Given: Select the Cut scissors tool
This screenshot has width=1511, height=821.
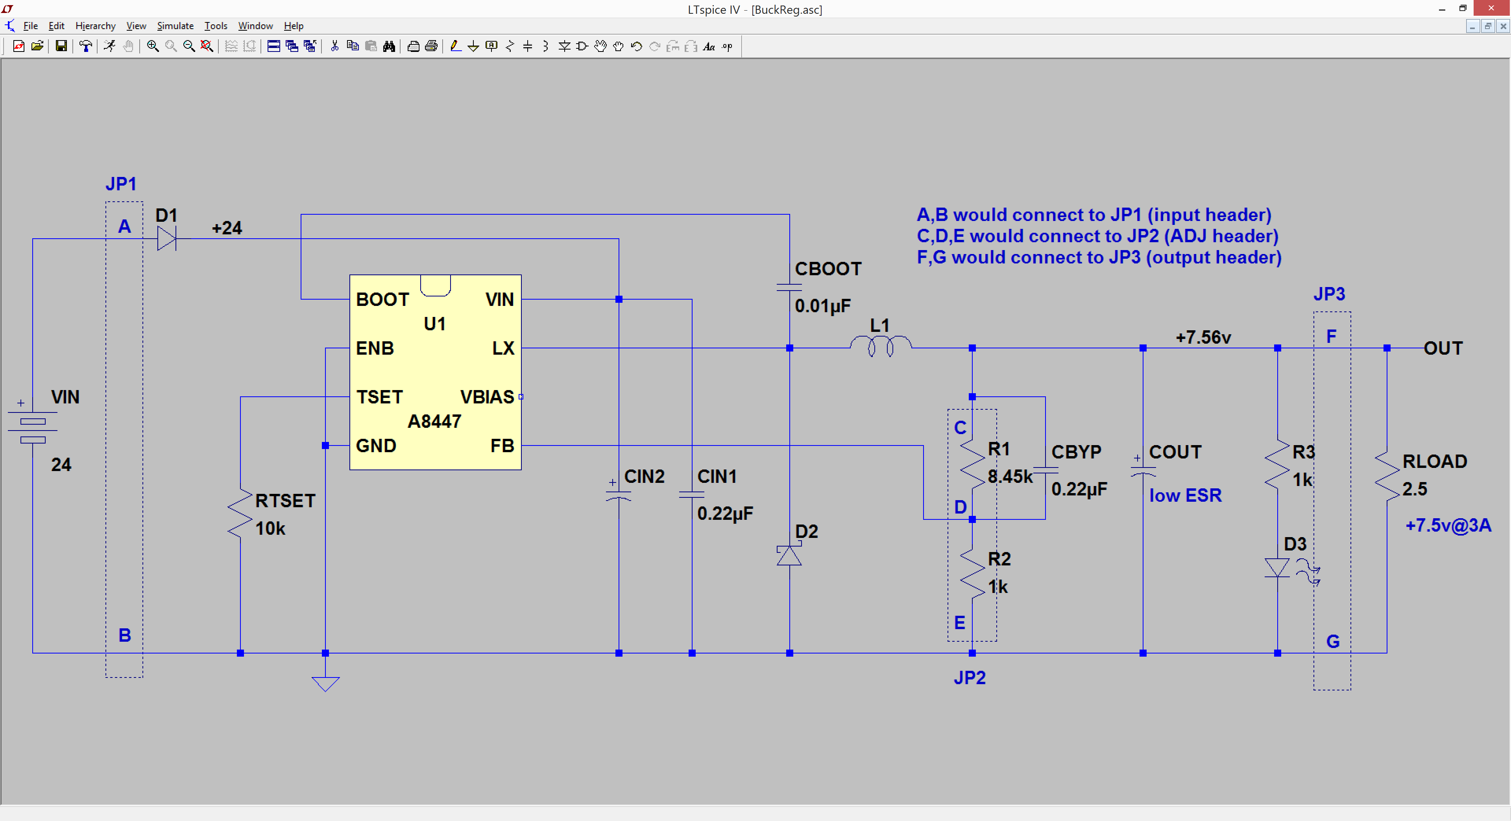Looking at the screenshot, I should point(334,46).
